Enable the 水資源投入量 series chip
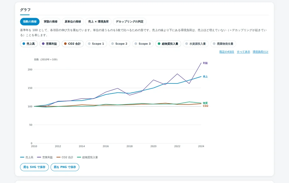The image size is (289, 183). pyautogui.click(x=196, y=44)
